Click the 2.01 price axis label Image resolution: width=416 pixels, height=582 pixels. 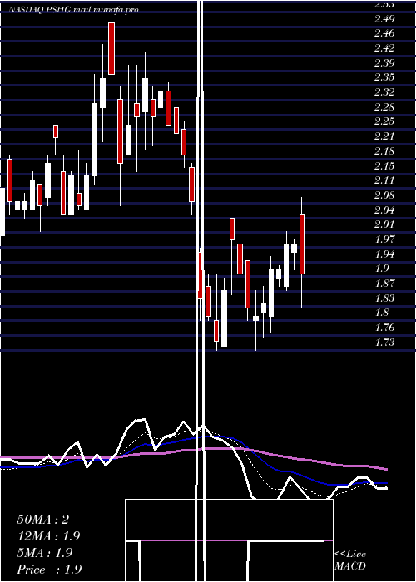pos(384,224)
